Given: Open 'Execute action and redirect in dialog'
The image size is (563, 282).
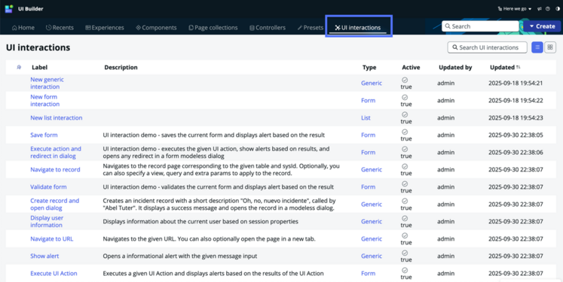Looking at the screenshot, I should coord(56,153).
